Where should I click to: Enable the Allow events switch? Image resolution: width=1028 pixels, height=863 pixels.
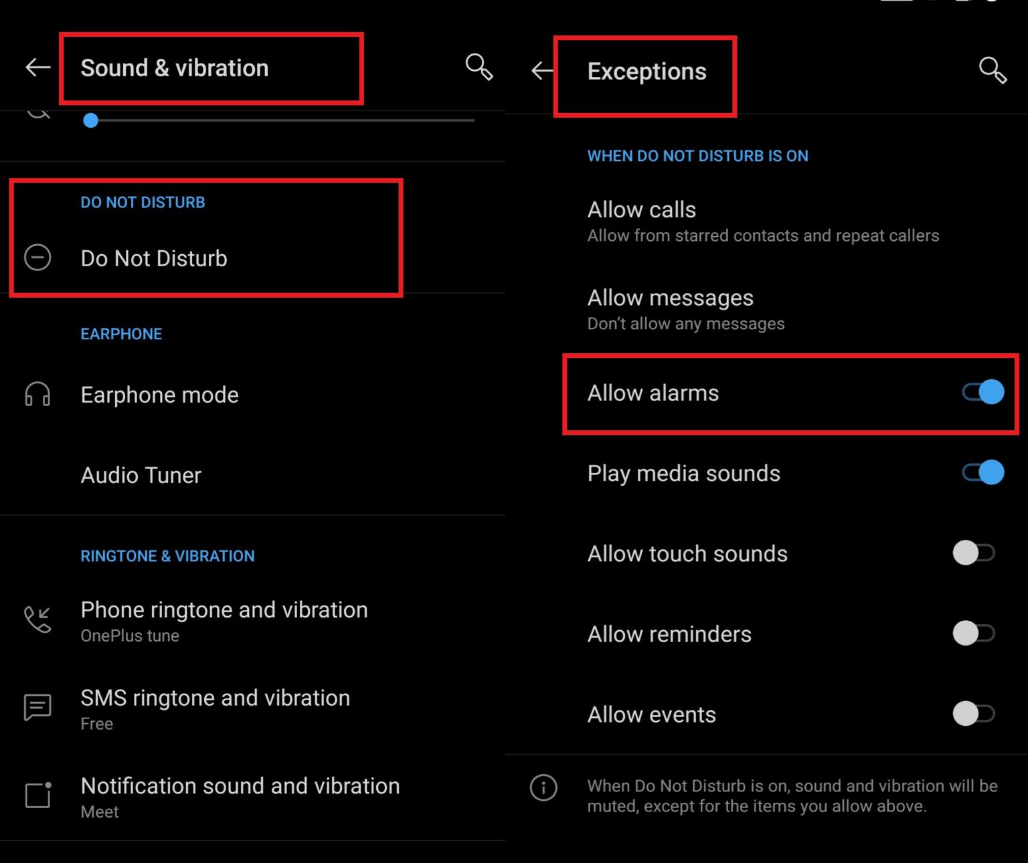[x=974, y=714]
